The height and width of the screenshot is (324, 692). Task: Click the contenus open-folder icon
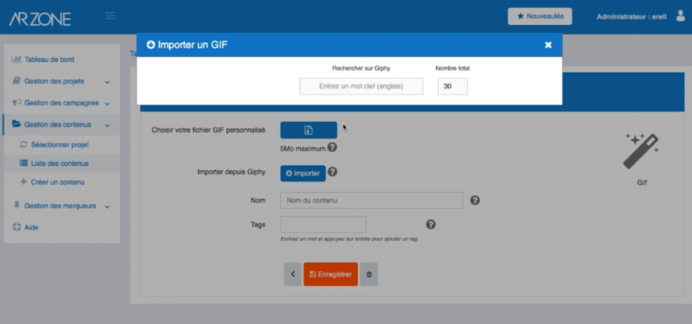tap(16, 124)
